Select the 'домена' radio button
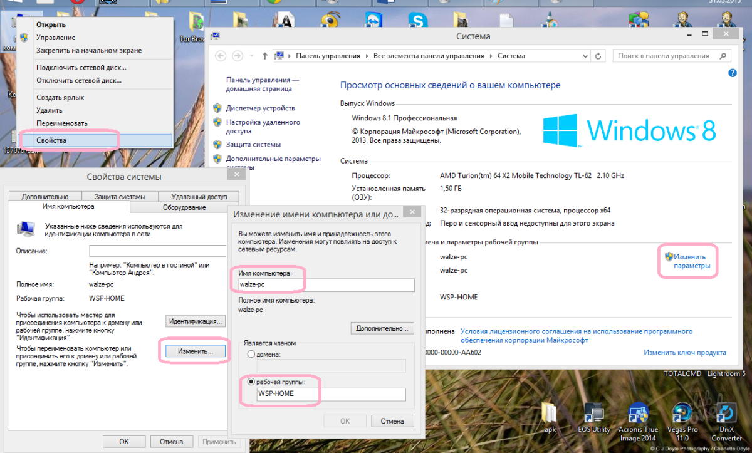752x453 pixels. point(251,355)
